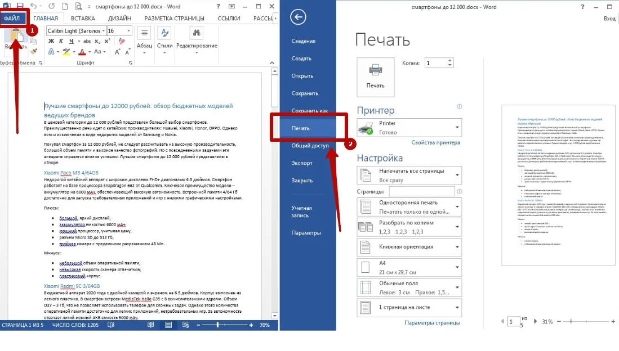Apply italic with the К button

(61, 41)
